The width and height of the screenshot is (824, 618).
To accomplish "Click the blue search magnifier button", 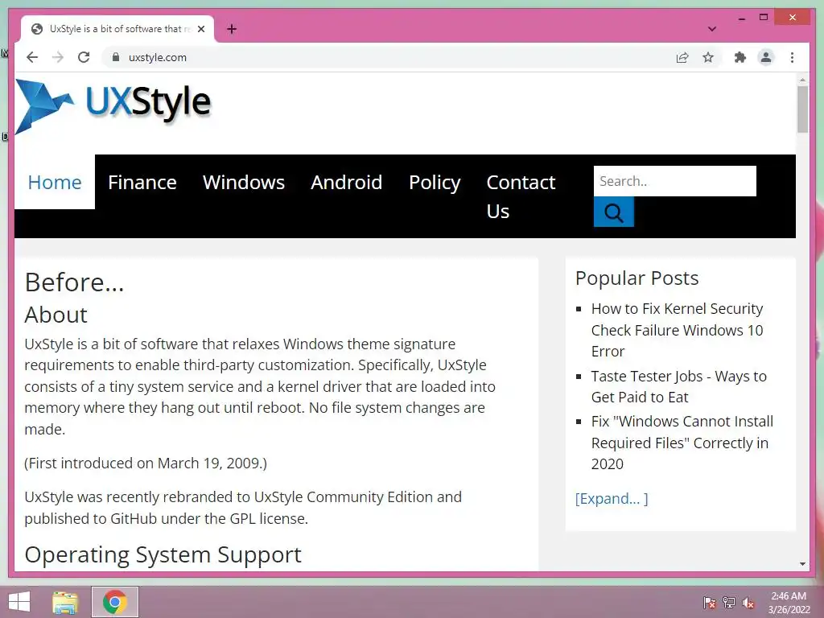I will [x=614, y=212].
